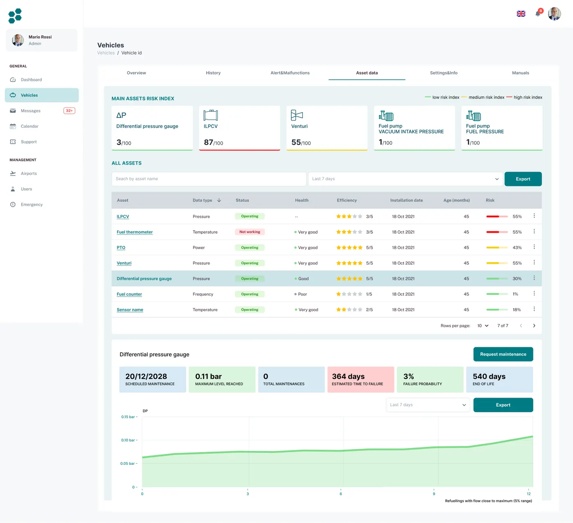The image size is (573, 523).
Task: Click the Risk column header
Action: (490, 200)
